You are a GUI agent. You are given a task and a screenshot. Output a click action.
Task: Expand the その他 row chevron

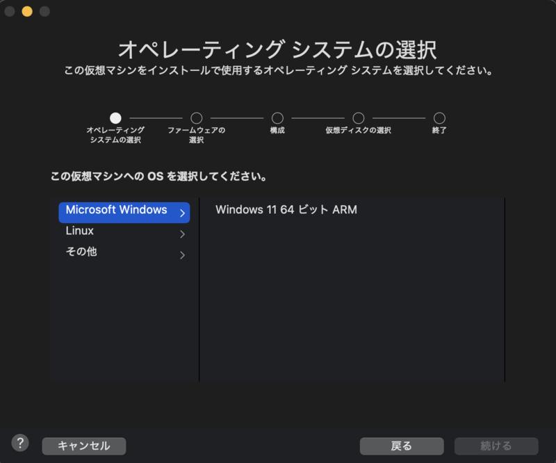pos(182,254)
